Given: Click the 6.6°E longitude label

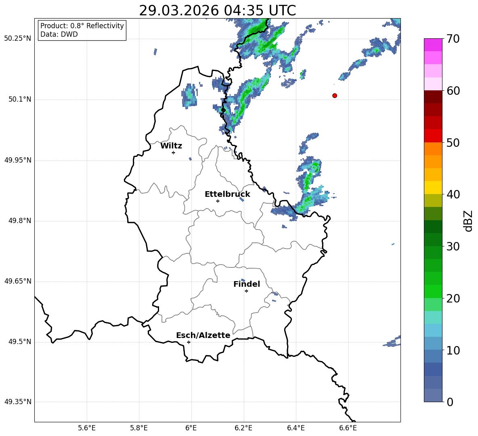Looking at the screenshot, I should coord(348,428).
